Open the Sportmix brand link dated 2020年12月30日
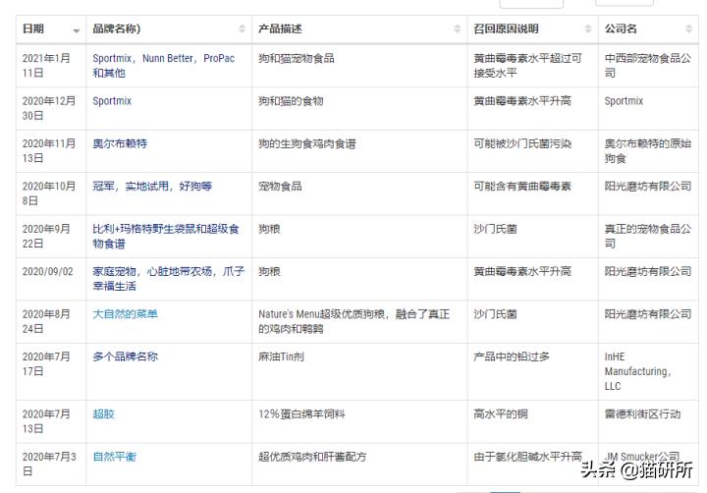The height and width of the screenshot is (493, 707). 112,101
